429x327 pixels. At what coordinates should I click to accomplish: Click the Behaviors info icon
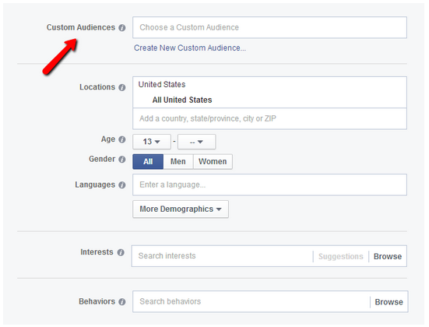[x=122, y=302]
